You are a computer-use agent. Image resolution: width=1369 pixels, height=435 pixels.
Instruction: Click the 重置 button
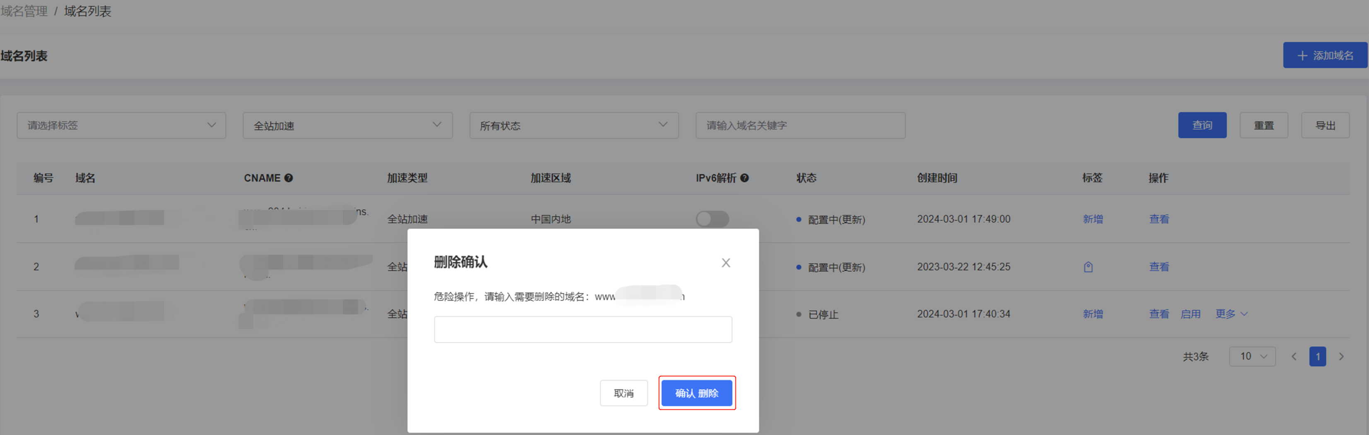click(x=1264, y=125)
